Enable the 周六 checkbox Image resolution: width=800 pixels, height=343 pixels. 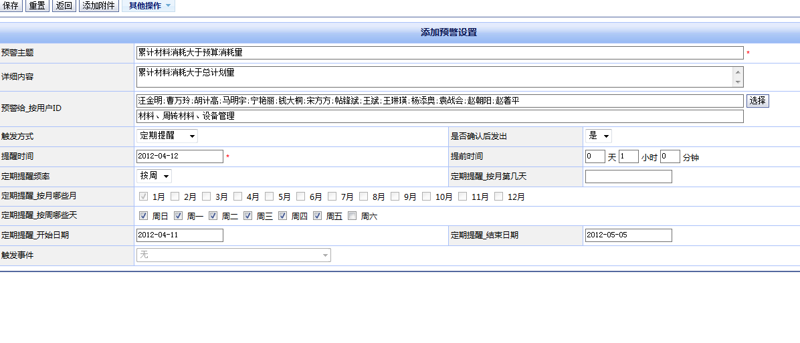[353, 216]
